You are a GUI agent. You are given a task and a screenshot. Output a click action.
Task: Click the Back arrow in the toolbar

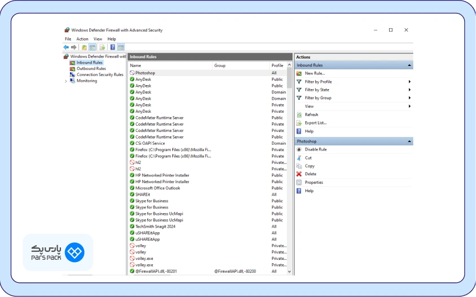point(66,47)
